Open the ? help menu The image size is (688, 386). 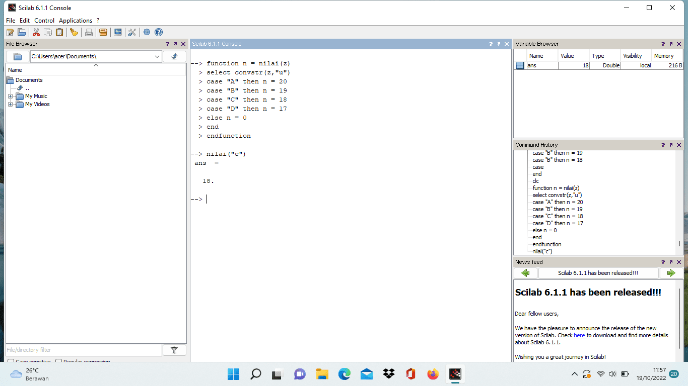(98, 21)
